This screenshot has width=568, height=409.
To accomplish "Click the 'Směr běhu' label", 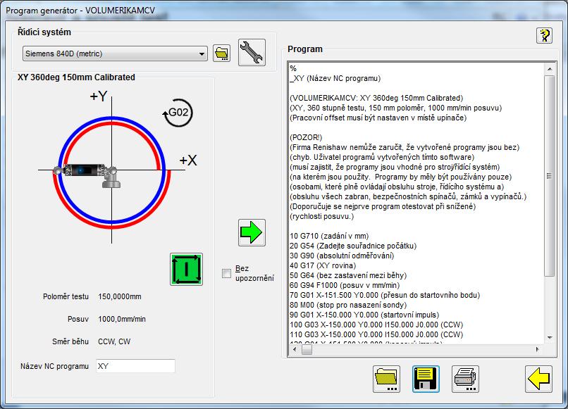I will click(70, 341).
